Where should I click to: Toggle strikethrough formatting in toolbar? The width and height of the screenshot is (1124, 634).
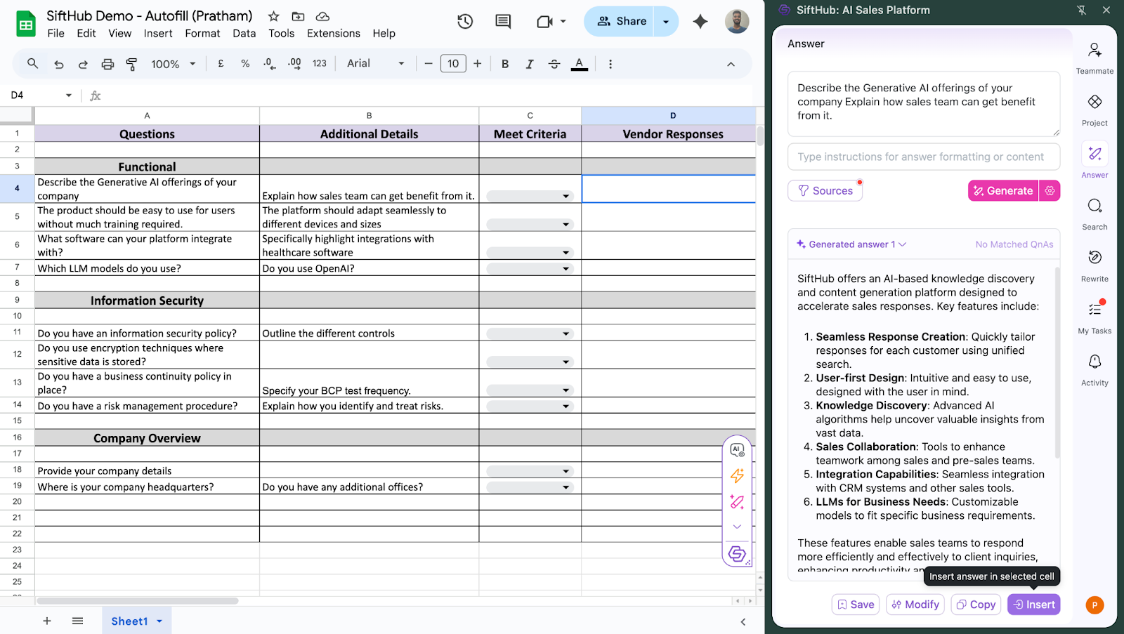coord(554,64)
